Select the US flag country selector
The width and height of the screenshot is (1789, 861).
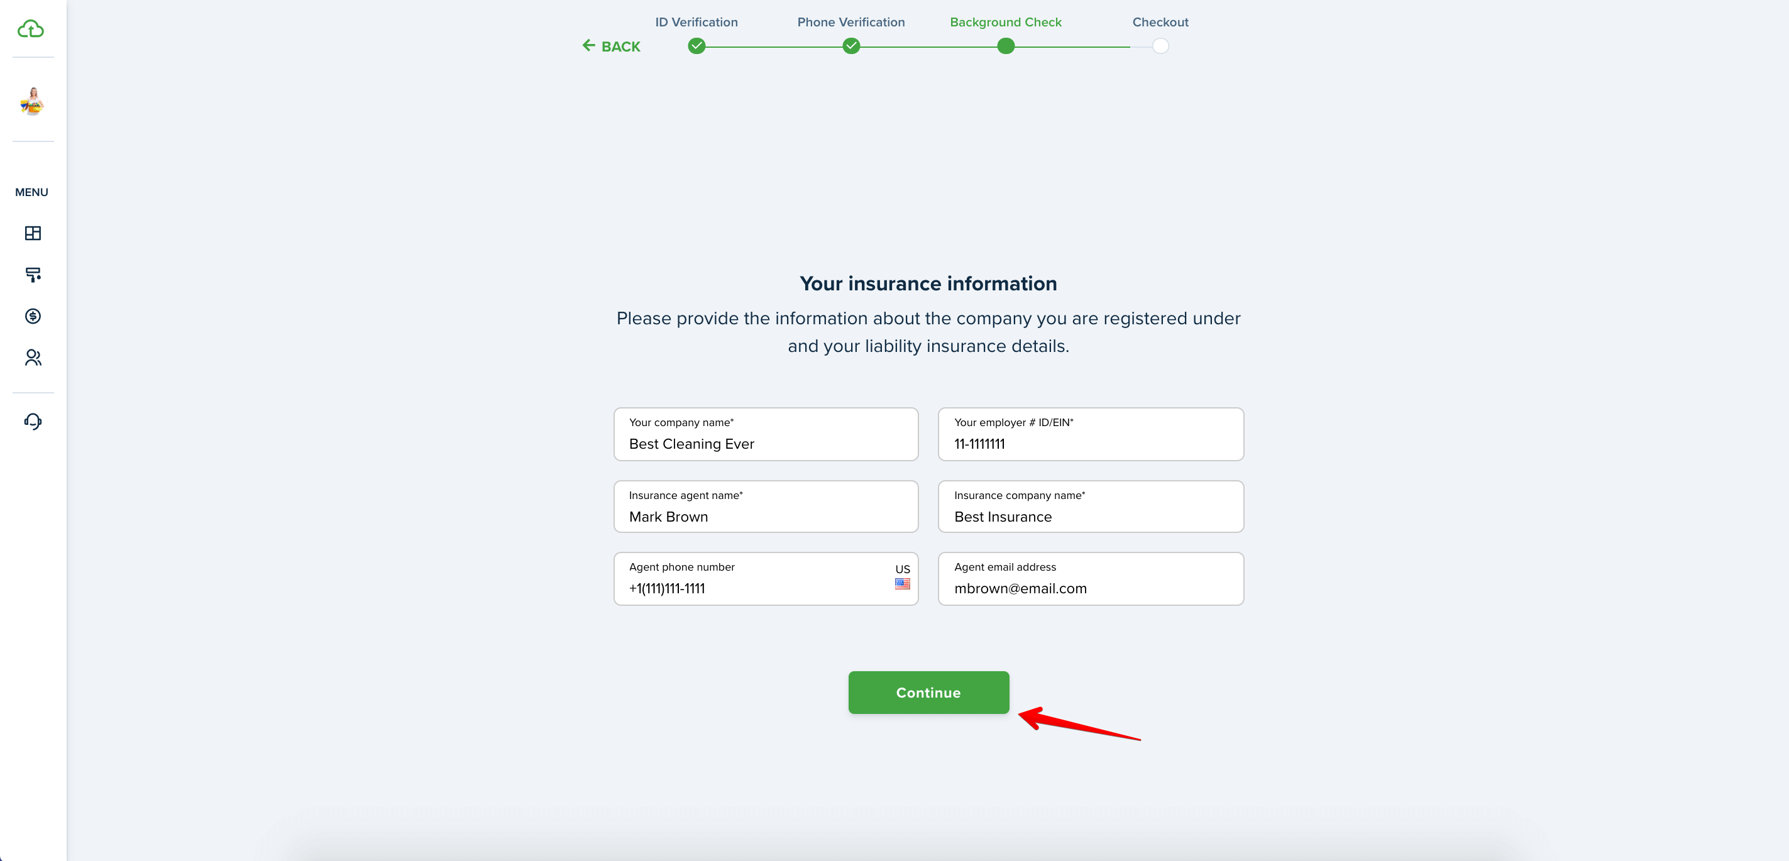pos(902,577)
